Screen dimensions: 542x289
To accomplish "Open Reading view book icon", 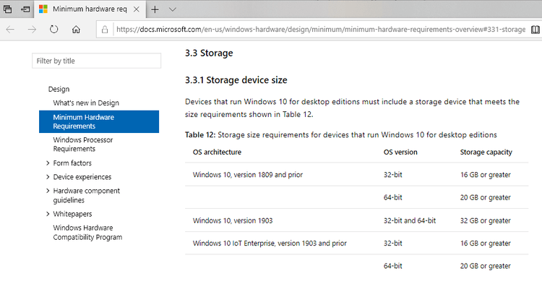I will click(x=535, y=30).
